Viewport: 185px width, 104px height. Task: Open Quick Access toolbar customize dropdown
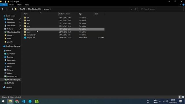coord(11,2)
